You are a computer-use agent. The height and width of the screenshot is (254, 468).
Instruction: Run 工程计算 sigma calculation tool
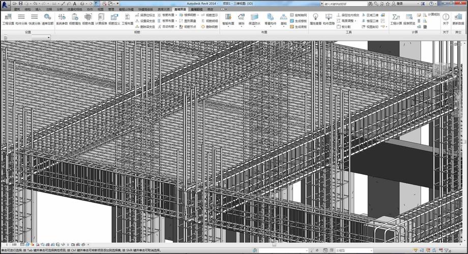pos(396,19)
